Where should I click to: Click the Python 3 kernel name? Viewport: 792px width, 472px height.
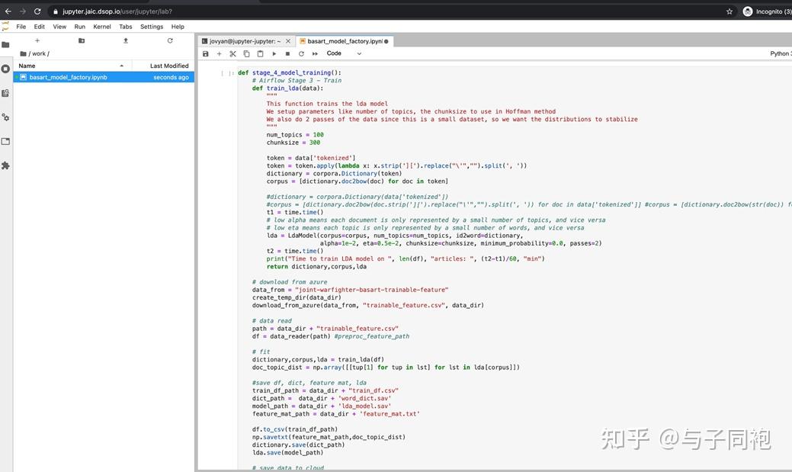coord(781,53)
